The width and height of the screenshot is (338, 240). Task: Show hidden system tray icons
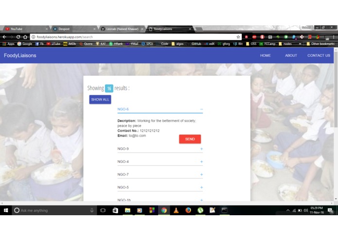click(288, 210)
